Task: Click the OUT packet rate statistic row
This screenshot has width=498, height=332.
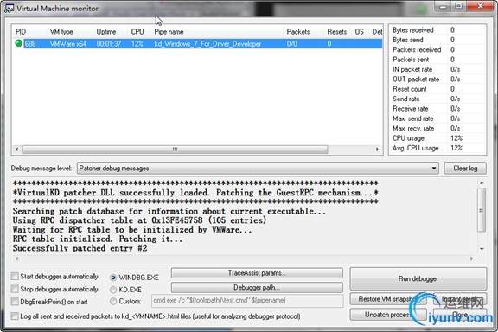Action: point(437,79)
